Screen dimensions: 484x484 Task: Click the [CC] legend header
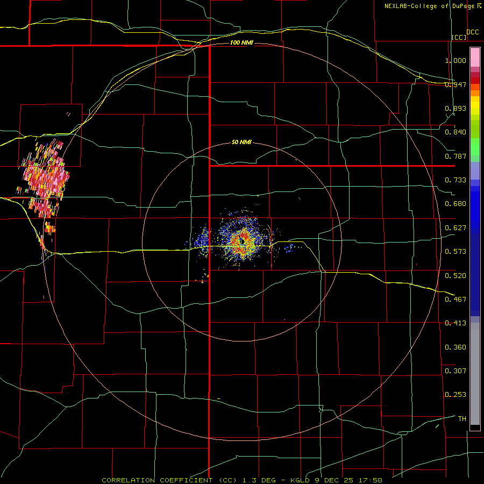coord(459,37)
